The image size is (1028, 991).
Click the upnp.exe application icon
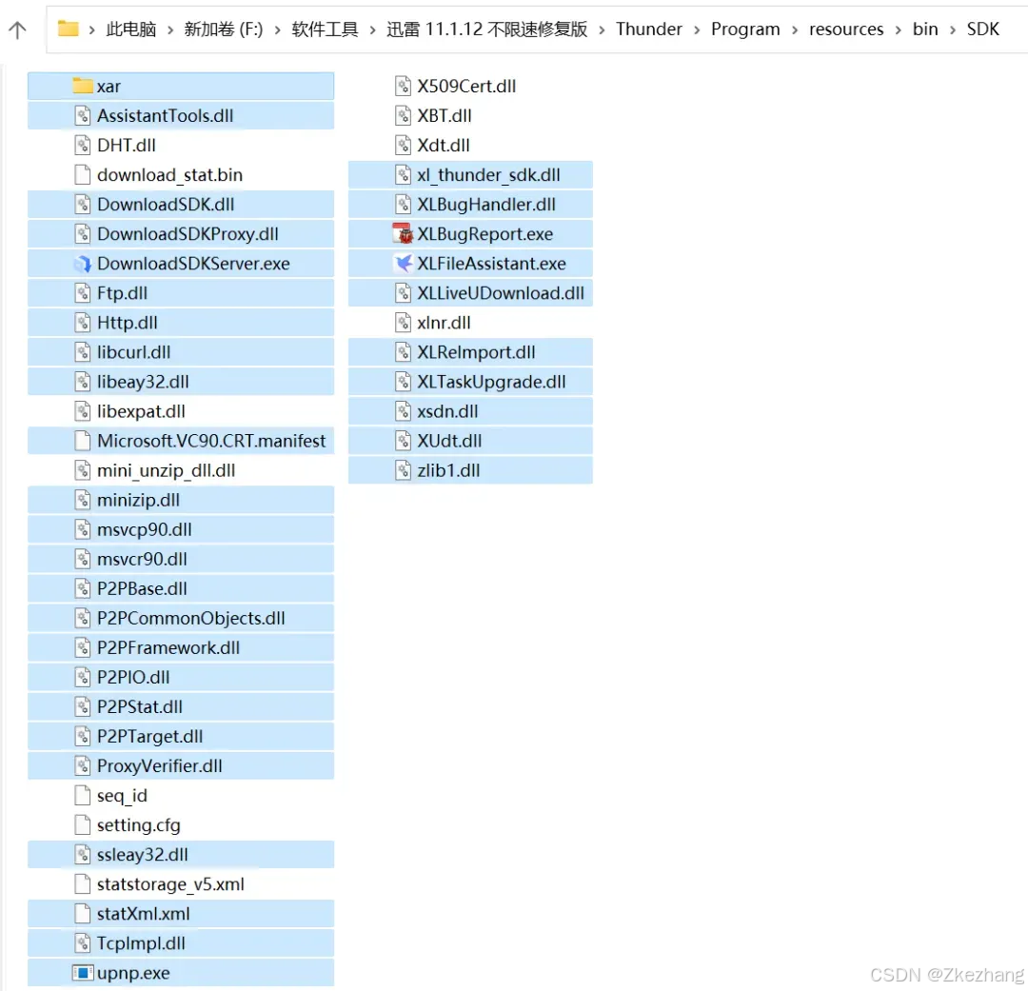[83, 973]
